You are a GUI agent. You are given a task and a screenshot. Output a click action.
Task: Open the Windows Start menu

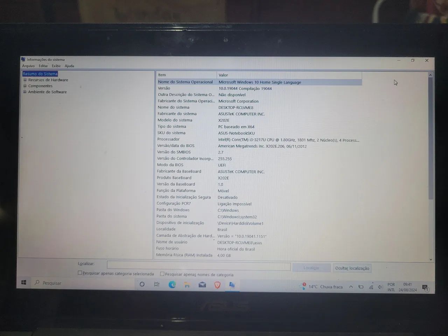(x=24, y=282)
